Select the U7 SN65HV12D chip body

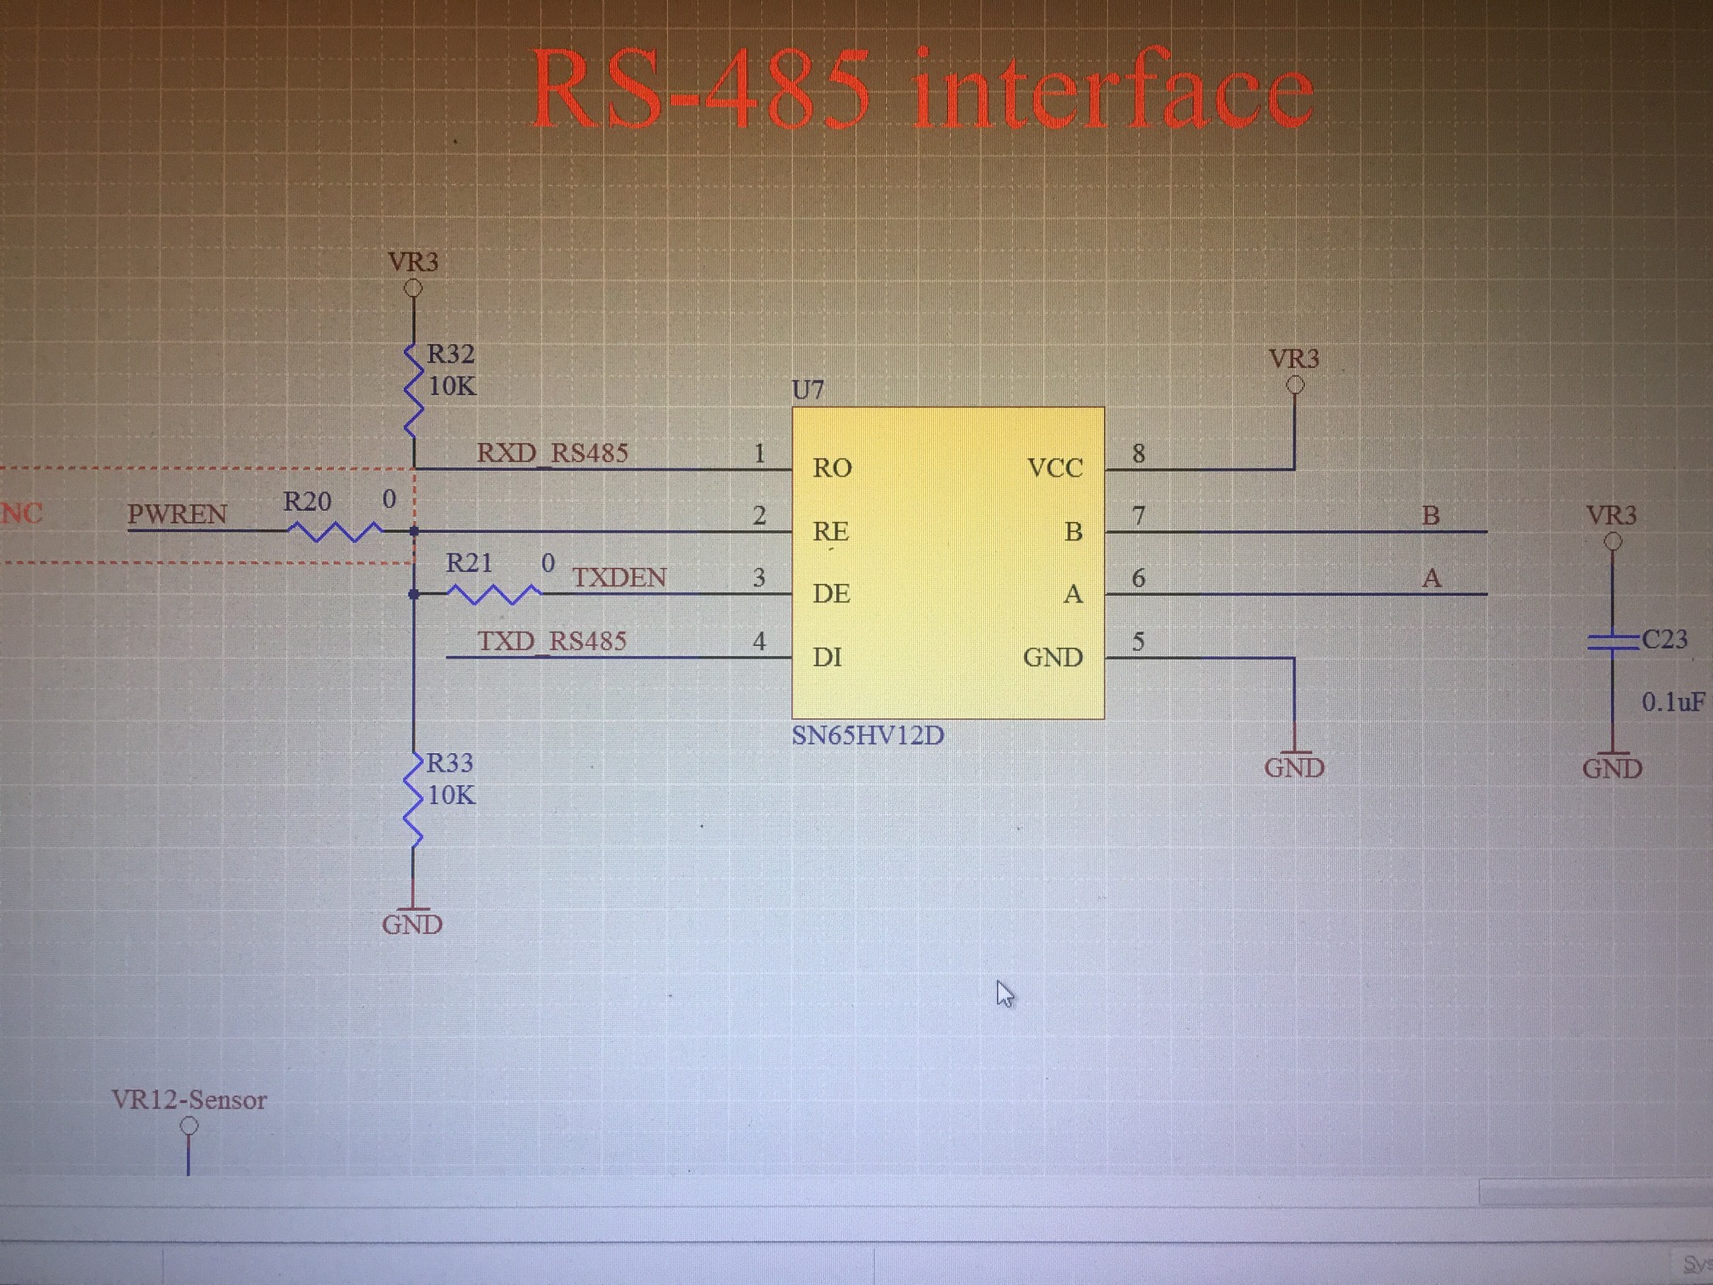tap(947, 563)
